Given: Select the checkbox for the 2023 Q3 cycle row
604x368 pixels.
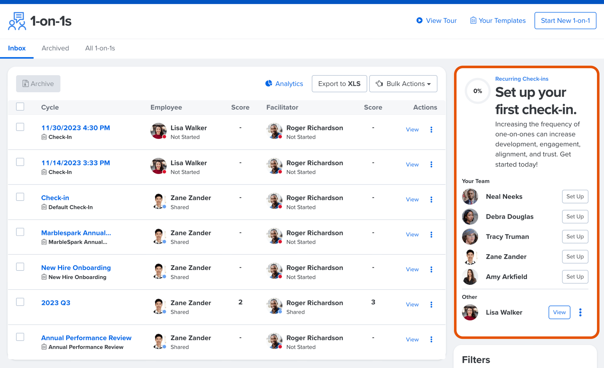Looking at the screenshot, I should 20,302.
